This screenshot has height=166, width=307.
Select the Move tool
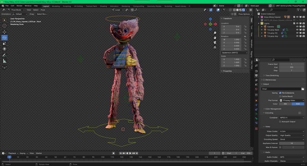tap(4, 32)
